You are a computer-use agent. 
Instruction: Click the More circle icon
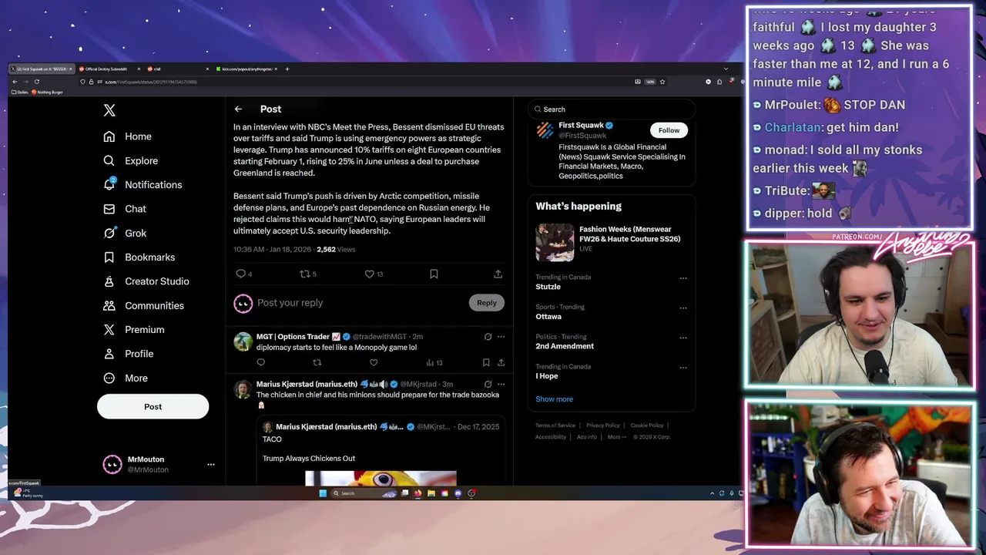pos(109,378)
